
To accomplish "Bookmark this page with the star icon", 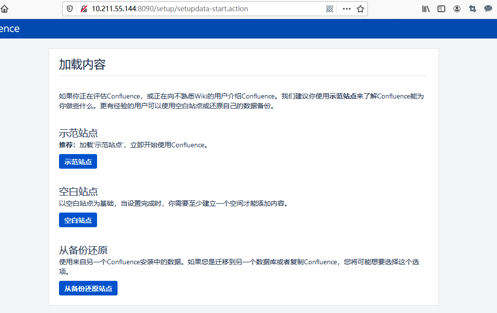I will pyautogui.click(x=360, y=9).
